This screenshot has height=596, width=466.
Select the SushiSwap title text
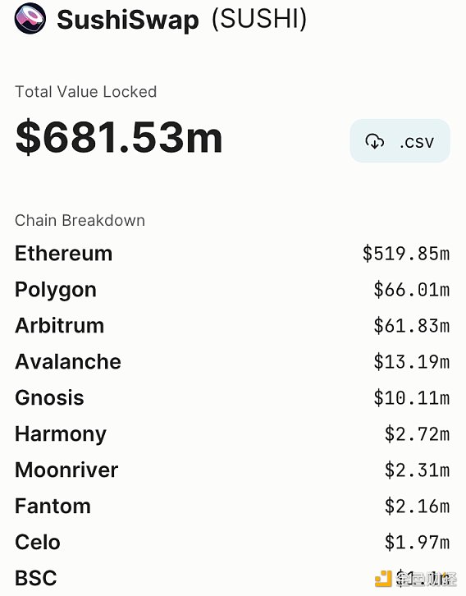(x=128, y=20)
